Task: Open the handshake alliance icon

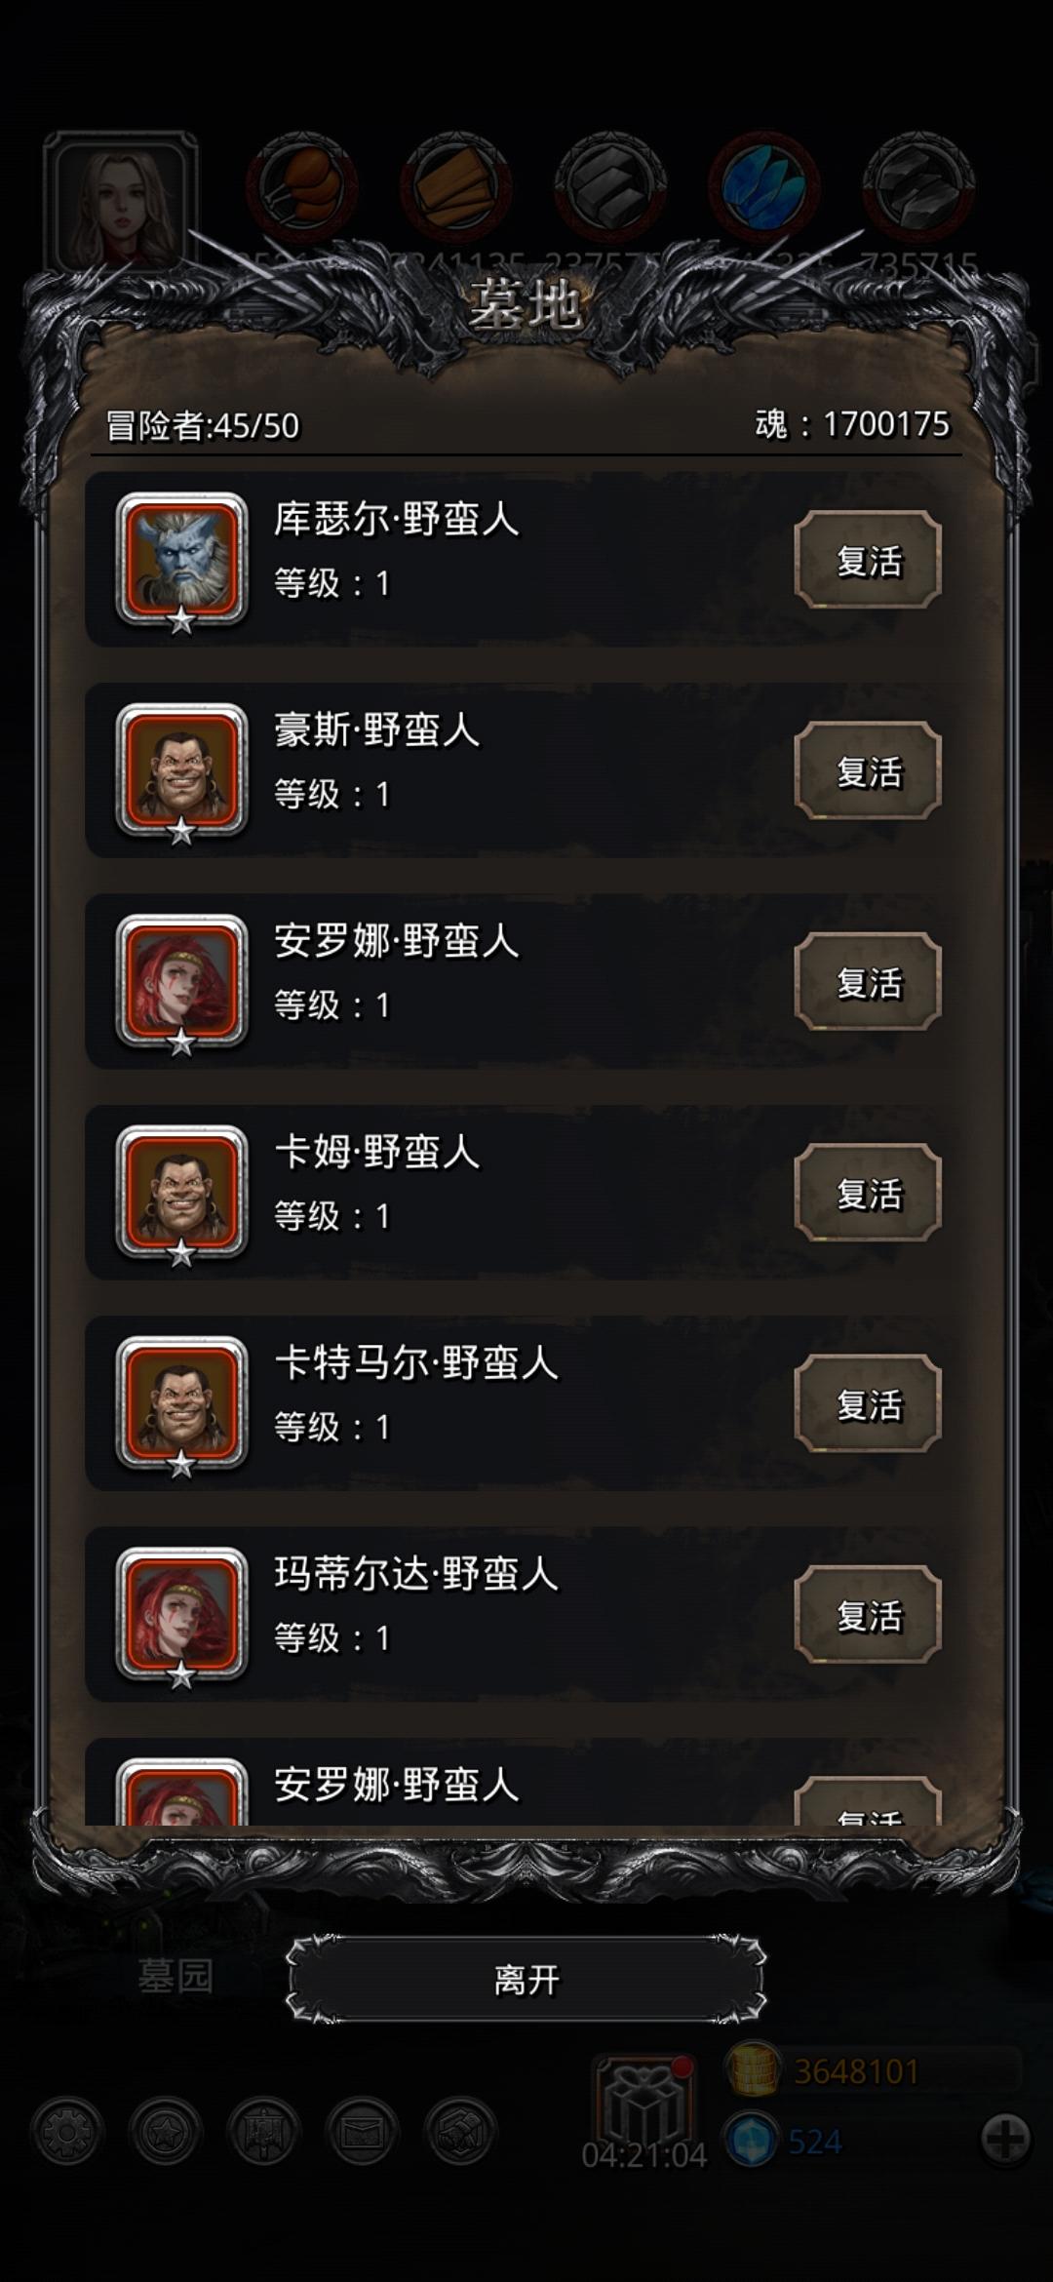Action: (461, 2133)
